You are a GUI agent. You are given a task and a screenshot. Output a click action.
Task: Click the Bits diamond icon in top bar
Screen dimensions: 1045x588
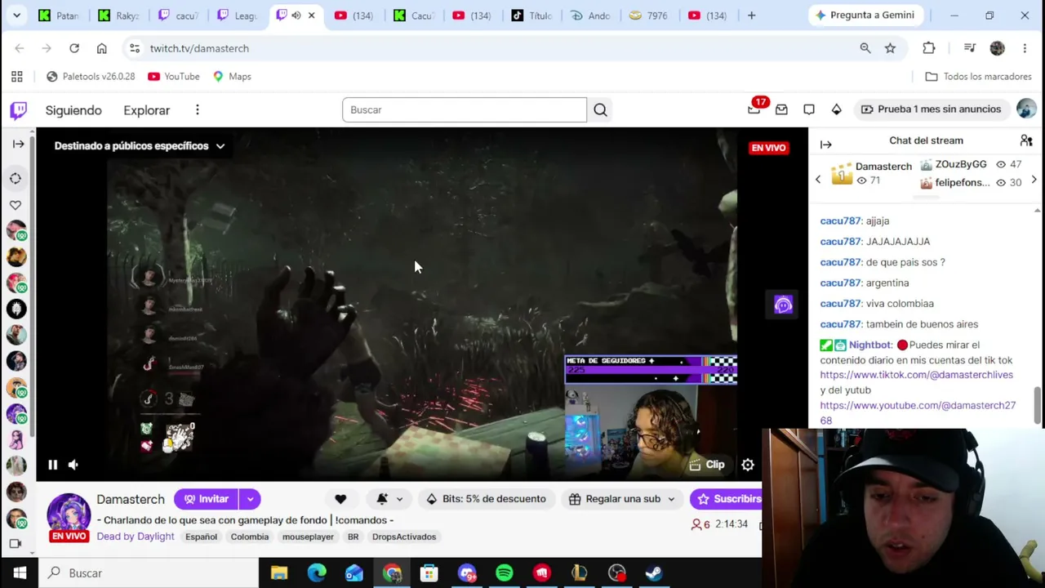coord(836,109)
